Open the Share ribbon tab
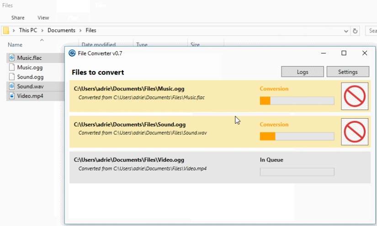This screenshot has width=377, height=226. tap(18, 18)
